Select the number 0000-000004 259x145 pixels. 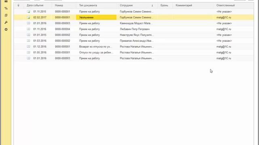point(62,29)
